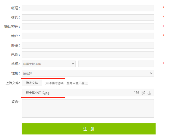Screen dimensions: 170x137
Task: Preview the uploaded 硕士毕业证书.jpg file
Action: click(143, 93)
